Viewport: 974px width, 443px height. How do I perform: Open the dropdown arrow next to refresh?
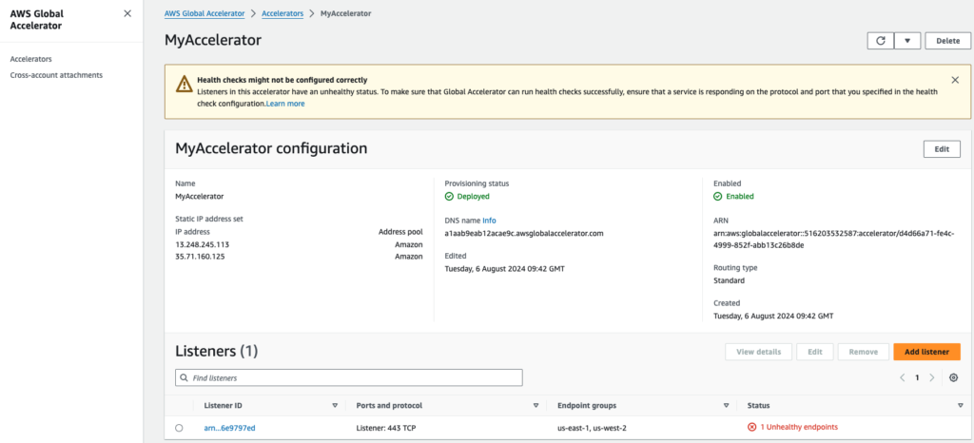point(907,40)
